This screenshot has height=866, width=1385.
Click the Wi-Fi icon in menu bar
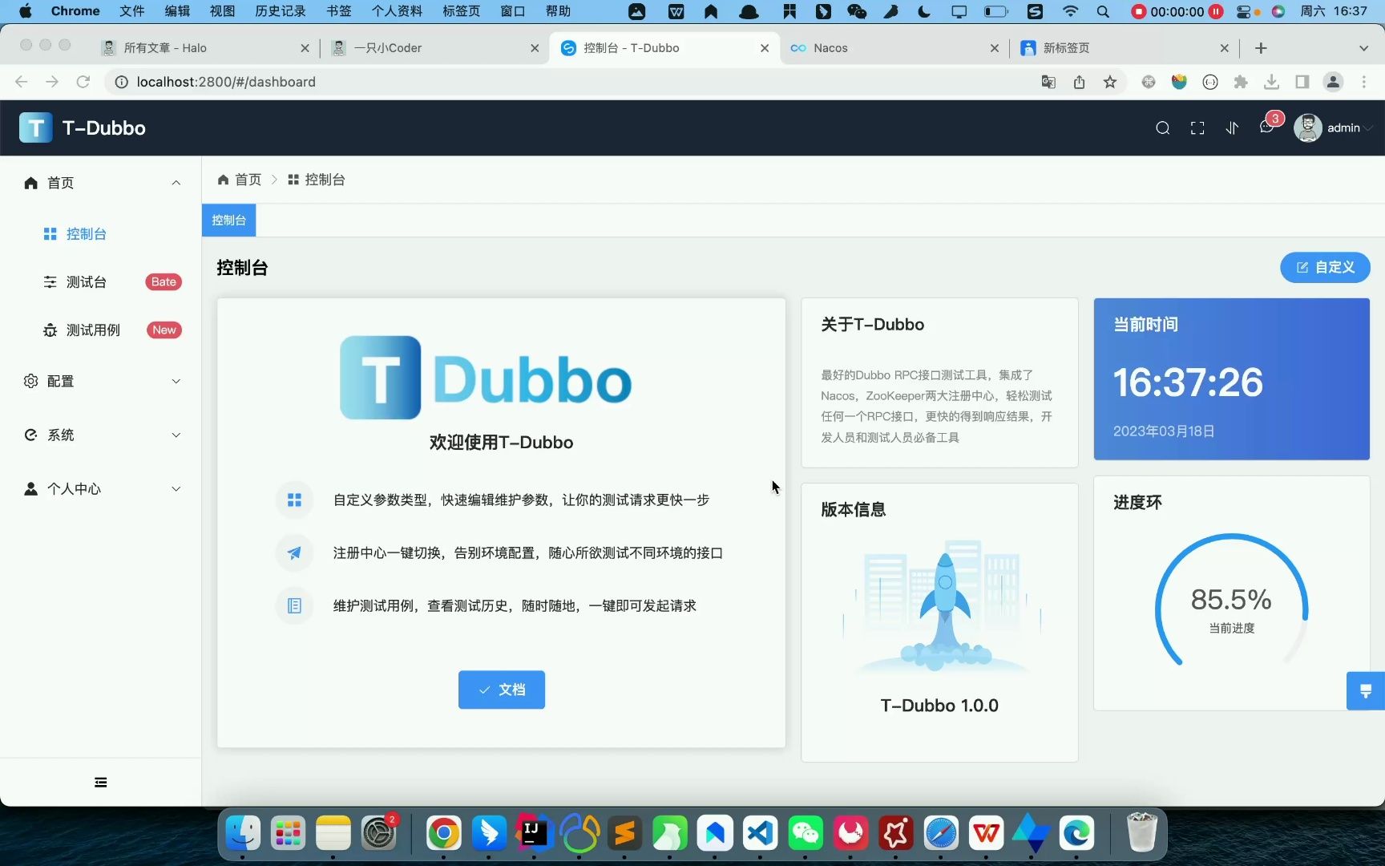pos(1070,11)
